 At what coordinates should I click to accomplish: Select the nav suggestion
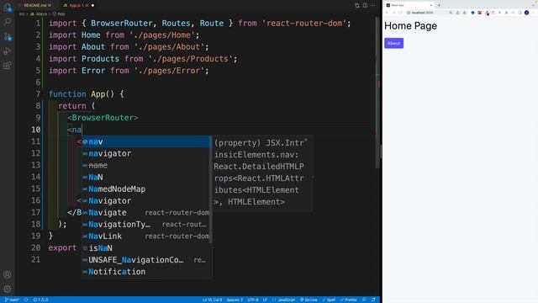146,141
